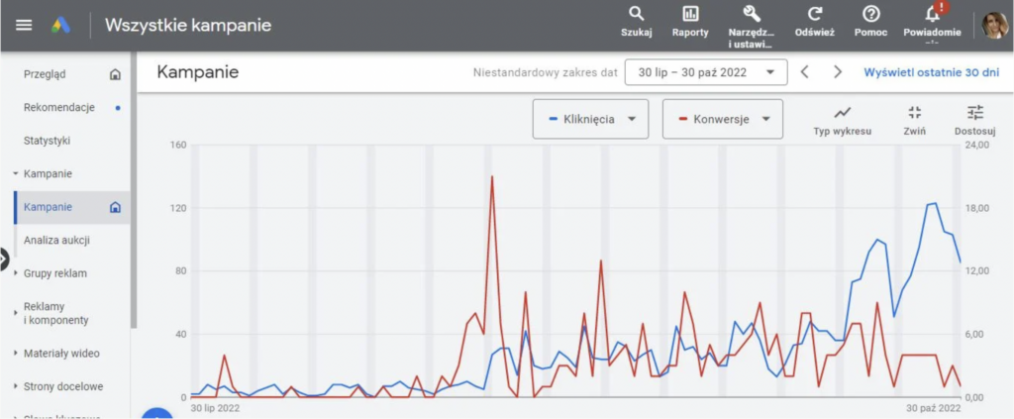Click the Google Ads logo
This screenshot has height=419, width=1014.
click(x=60, y=25)
